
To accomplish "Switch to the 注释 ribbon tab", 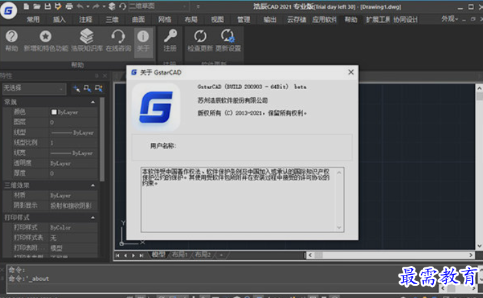I will (x=85, y=20).
